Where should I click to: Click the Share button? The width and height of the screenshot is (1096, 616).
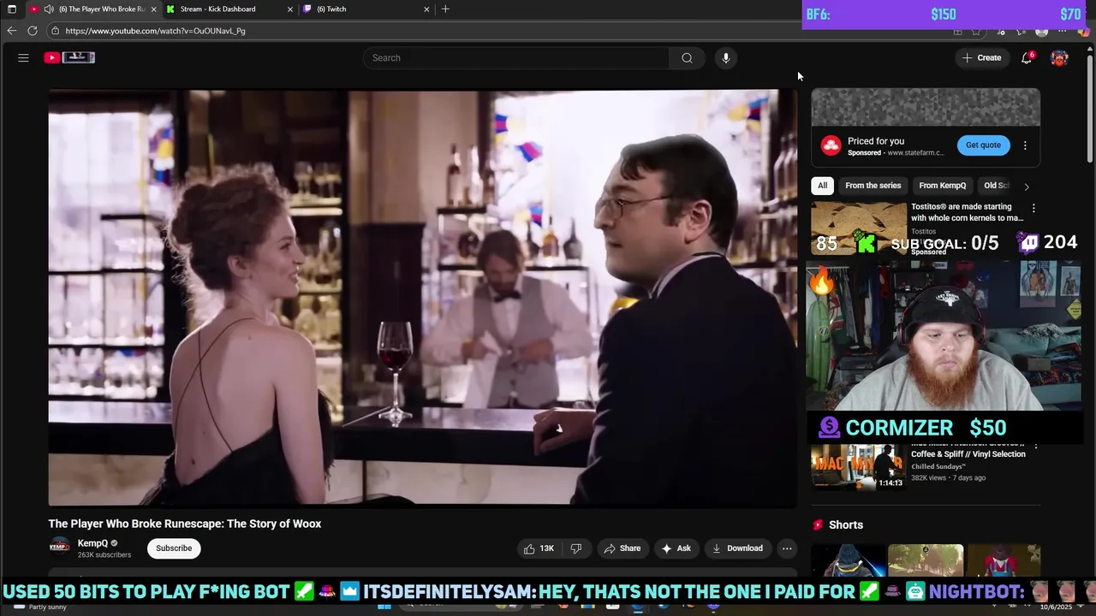(622, 548)
